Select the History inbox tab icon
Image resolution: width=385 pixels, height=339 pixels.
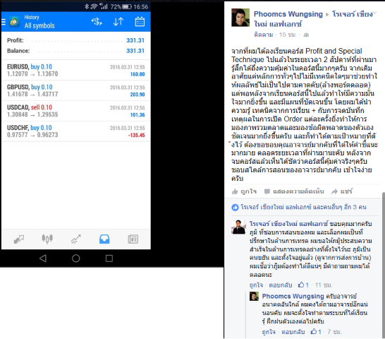click(x=104, y=239)
